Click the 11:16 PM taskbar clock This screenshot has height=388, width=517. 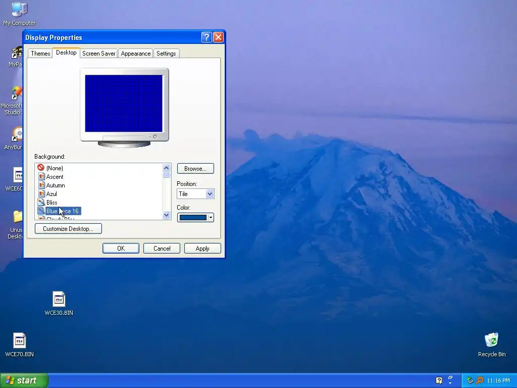point(498,380)
